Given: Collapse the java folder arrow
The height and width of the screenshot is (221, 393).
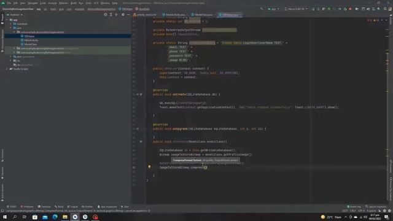Looking at the screenshot, I should coord(10,28).
